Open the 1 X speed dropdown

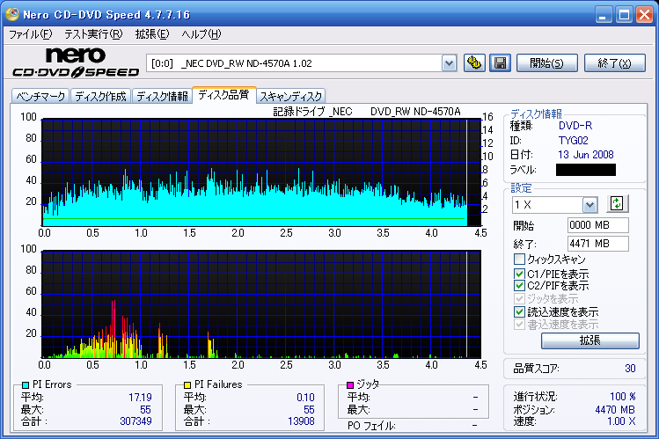click(x=589, y=205)
